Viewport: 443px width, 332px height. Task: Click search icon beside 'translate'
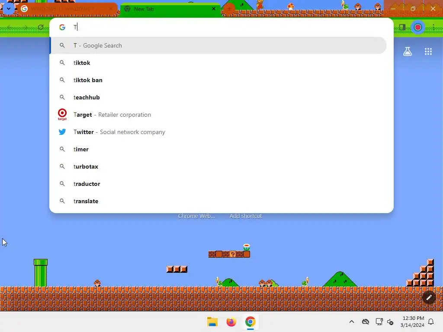62,201
